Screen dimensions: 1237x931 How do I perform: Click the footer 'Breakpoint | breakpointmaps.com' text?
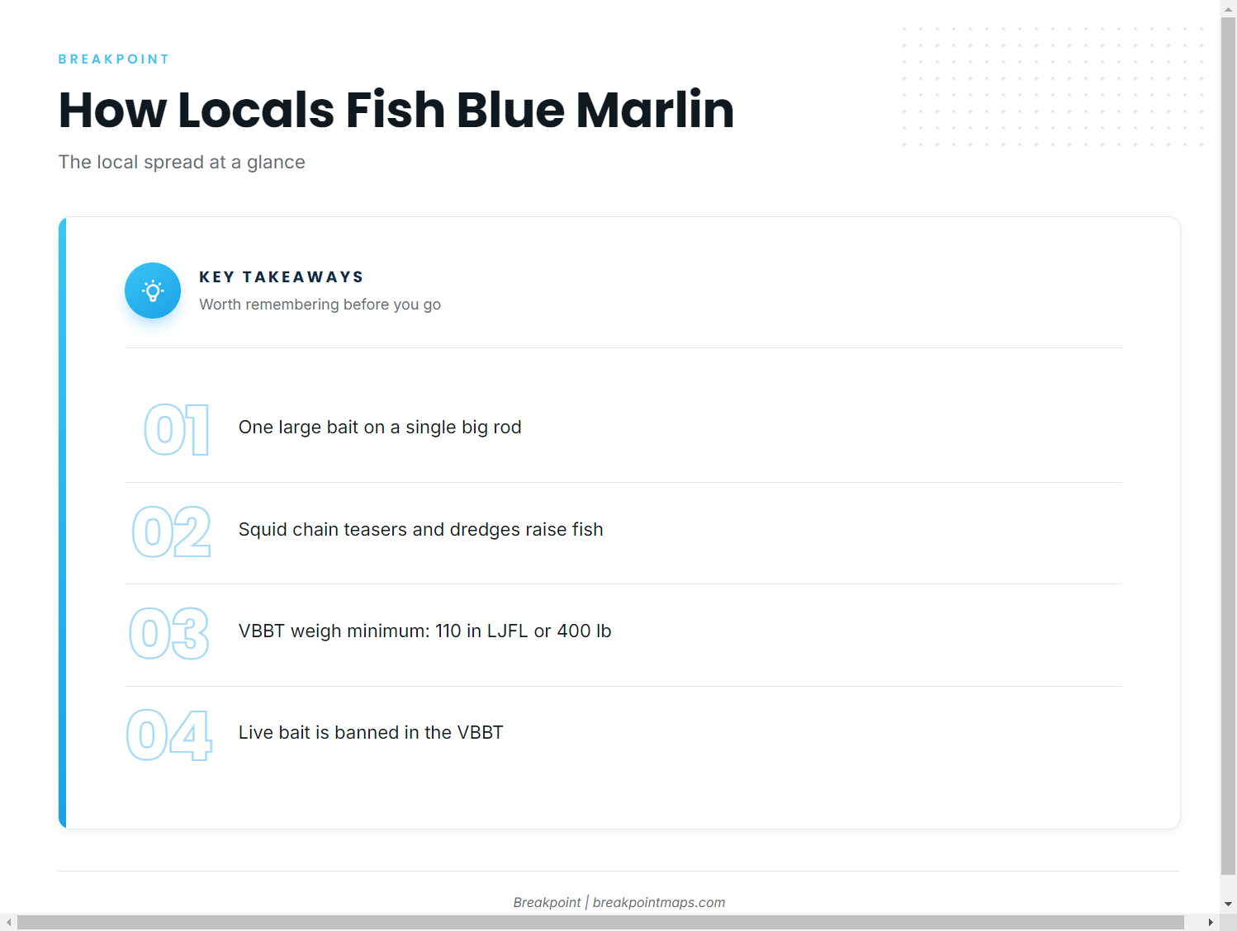619,903
